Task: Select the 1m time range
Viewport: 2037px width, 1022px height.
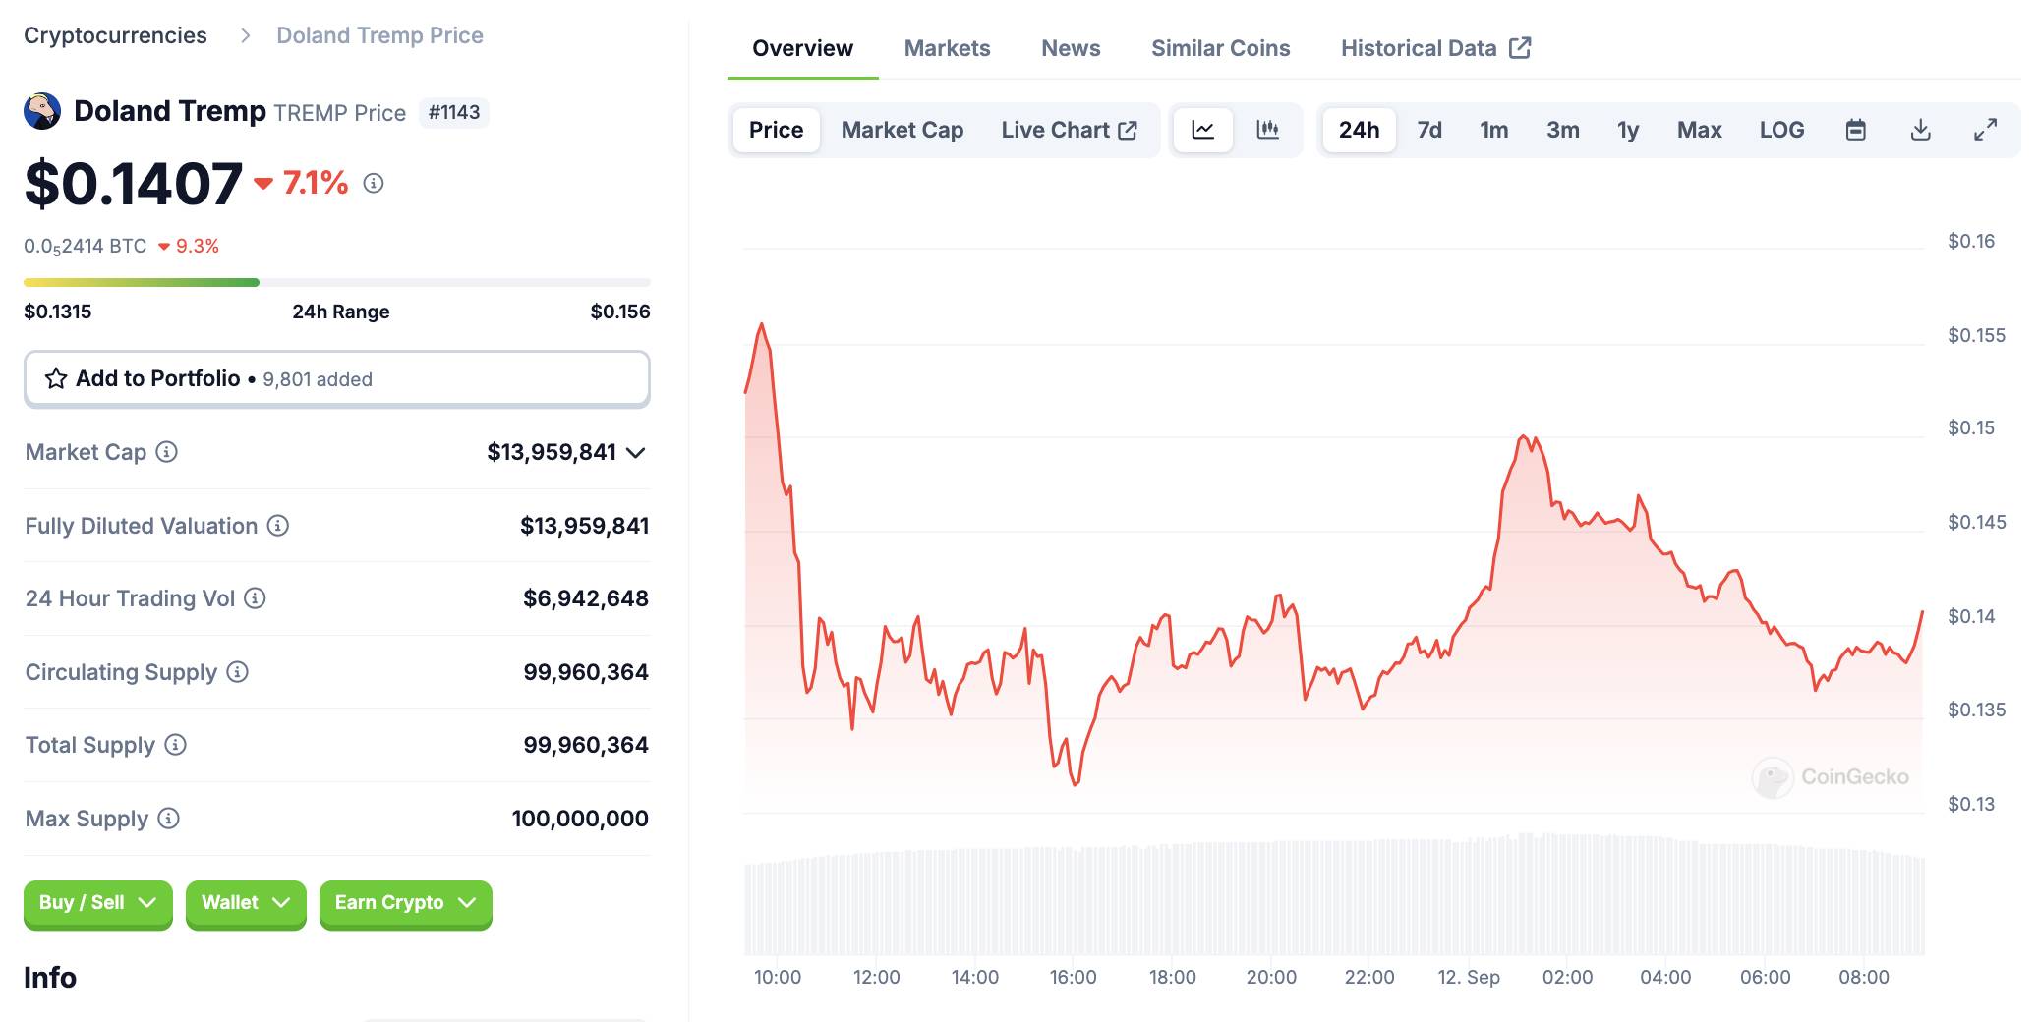Action: tap(1494, 130)
